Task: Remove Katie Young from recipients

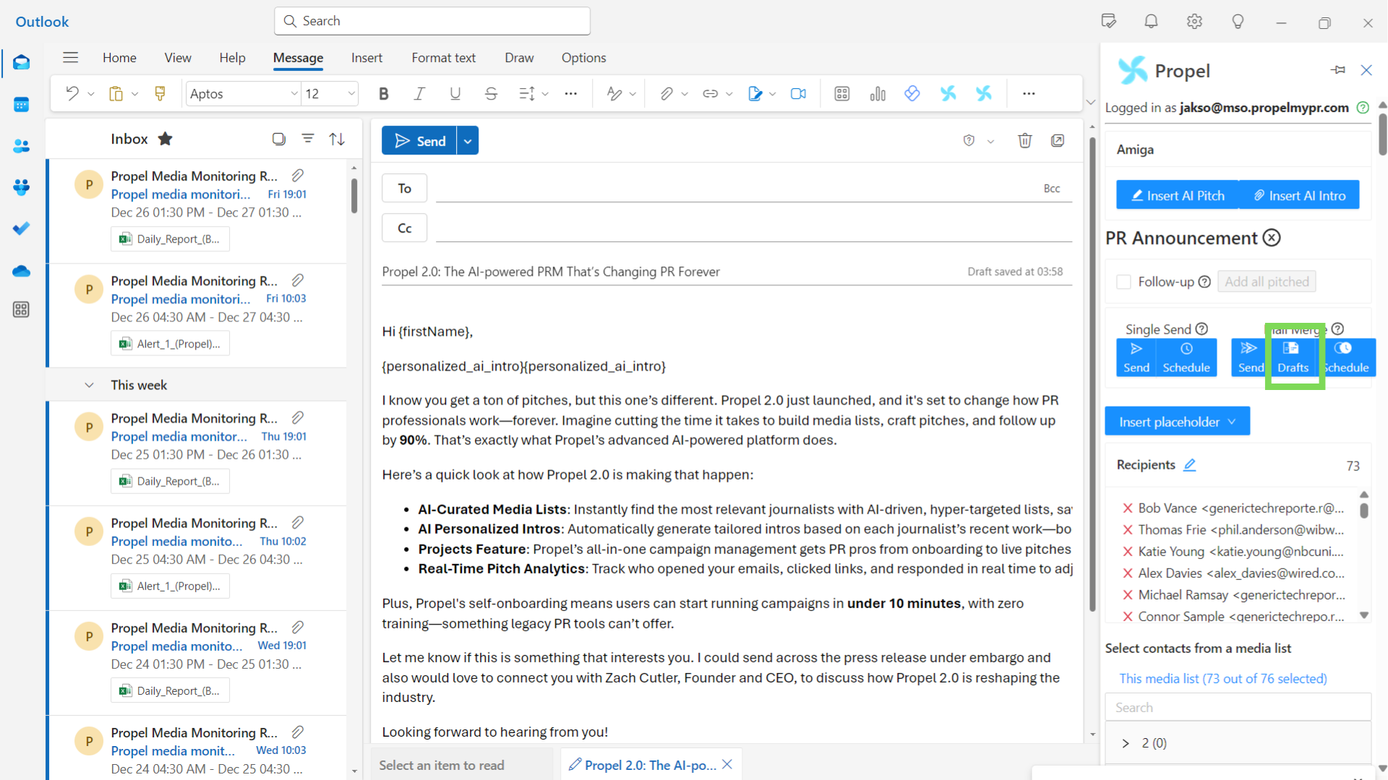Action: click(1127, 552)
